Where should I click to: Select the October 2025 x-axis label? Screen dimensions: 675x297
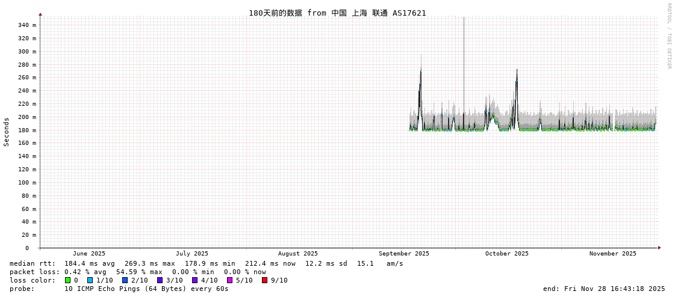[x=507, y=254]
